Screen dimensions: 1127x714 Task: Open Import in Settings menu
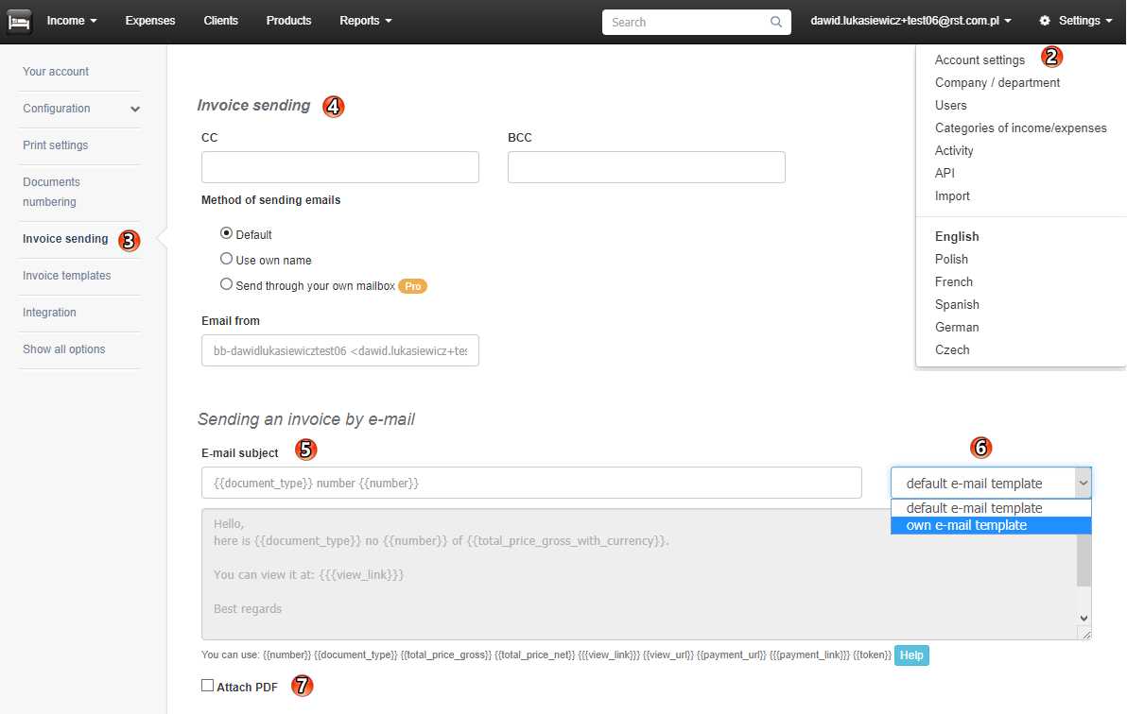952,196
